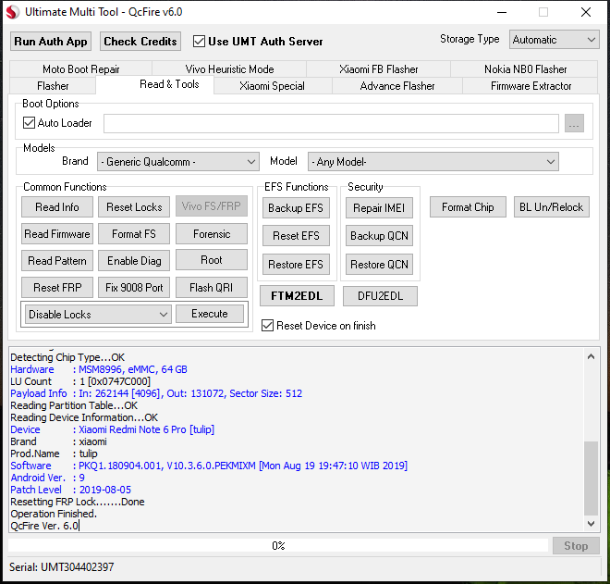This screenshot has height=584, width=610.
Task: Click the Read Firmware button
Action: coord(57,234)
